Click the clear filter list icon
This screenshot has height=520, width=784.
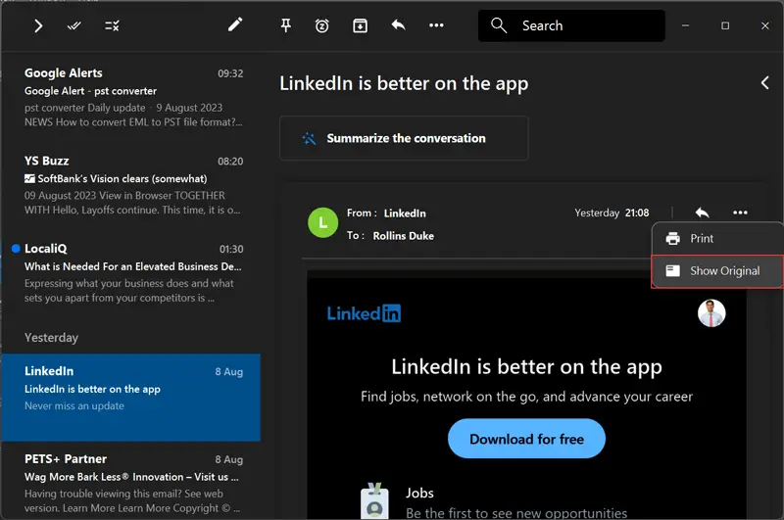coord(112,25)
